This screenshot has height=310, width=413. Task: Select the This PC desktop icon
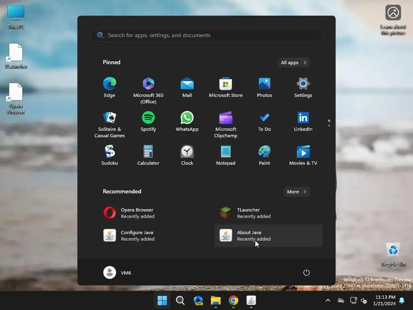point(16,17)
